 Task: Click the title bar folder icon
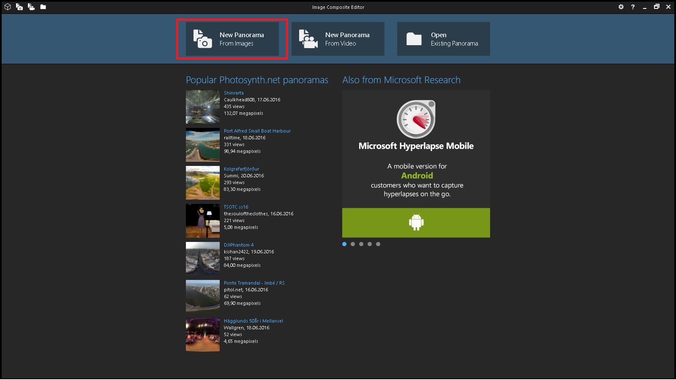[43, 7]
